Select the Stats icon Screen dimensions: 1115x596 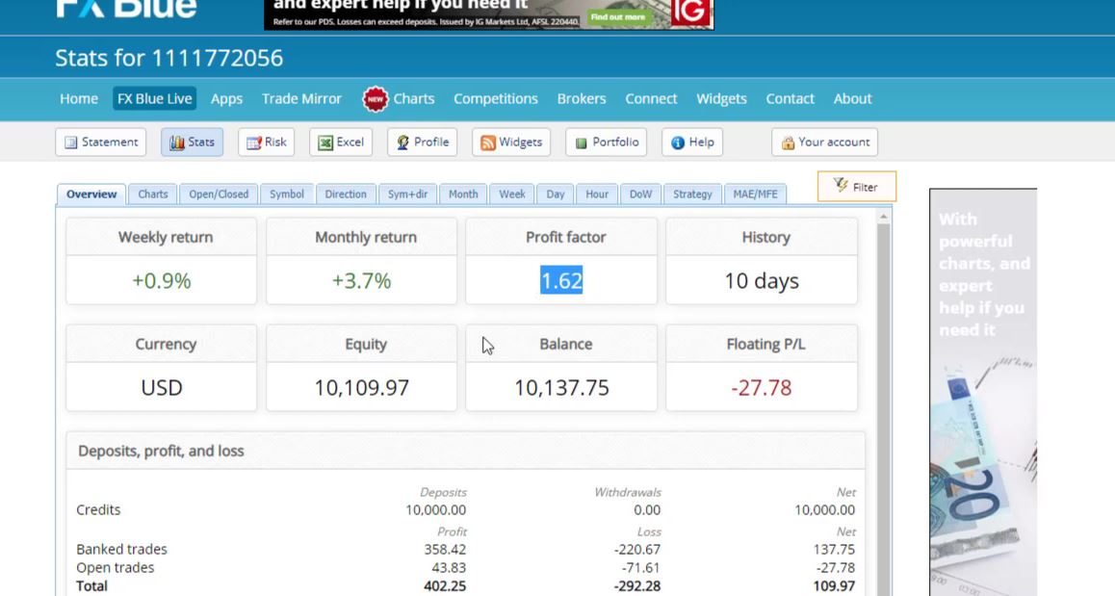coord(192,142)
